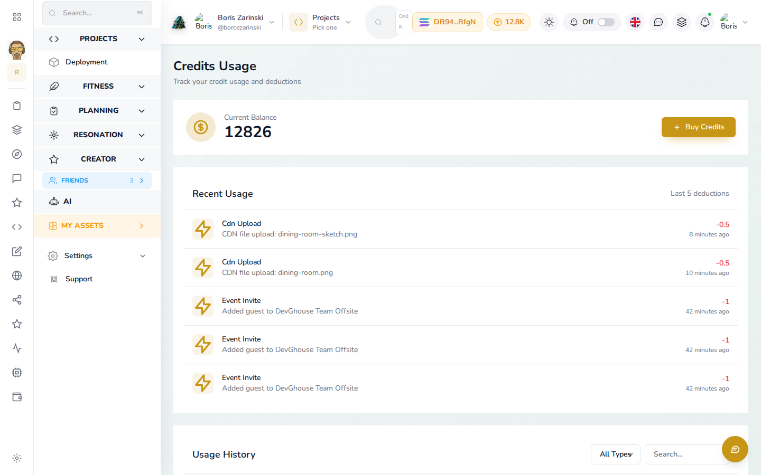The image size is (761, 475).
Task: Open messages chat bubble in top bar
Action: point(658,22)
